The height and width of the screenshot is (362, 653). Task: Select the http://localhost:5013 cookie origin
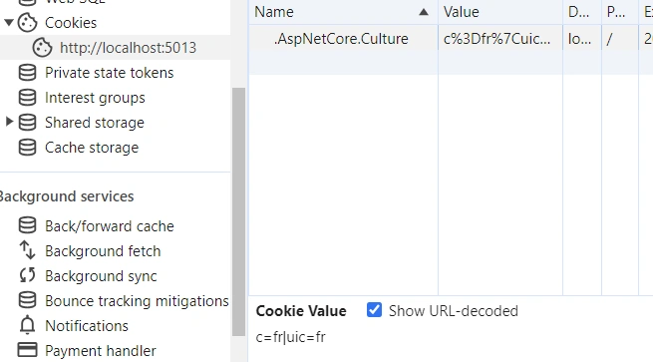[128, 48]
